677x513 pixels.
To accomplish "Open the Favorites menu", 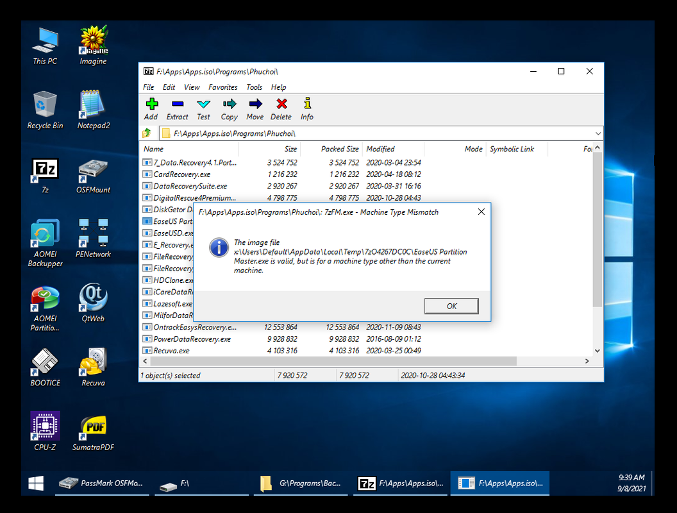I will (223, 87).
